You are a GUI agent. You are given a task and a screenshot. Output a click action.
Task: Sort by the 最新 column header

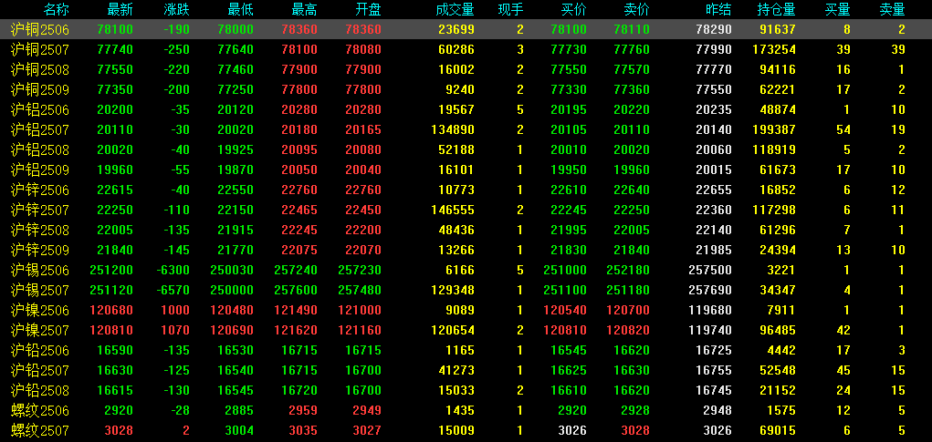pos(120,9)
